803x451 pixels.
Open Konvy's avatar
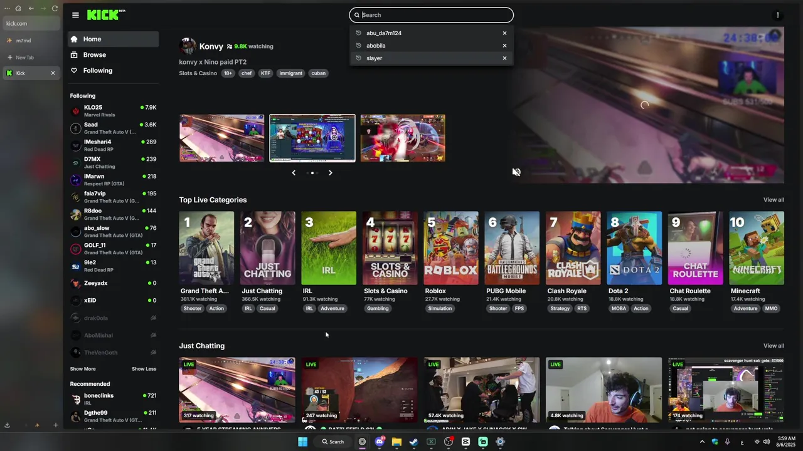tap(187, 46)
